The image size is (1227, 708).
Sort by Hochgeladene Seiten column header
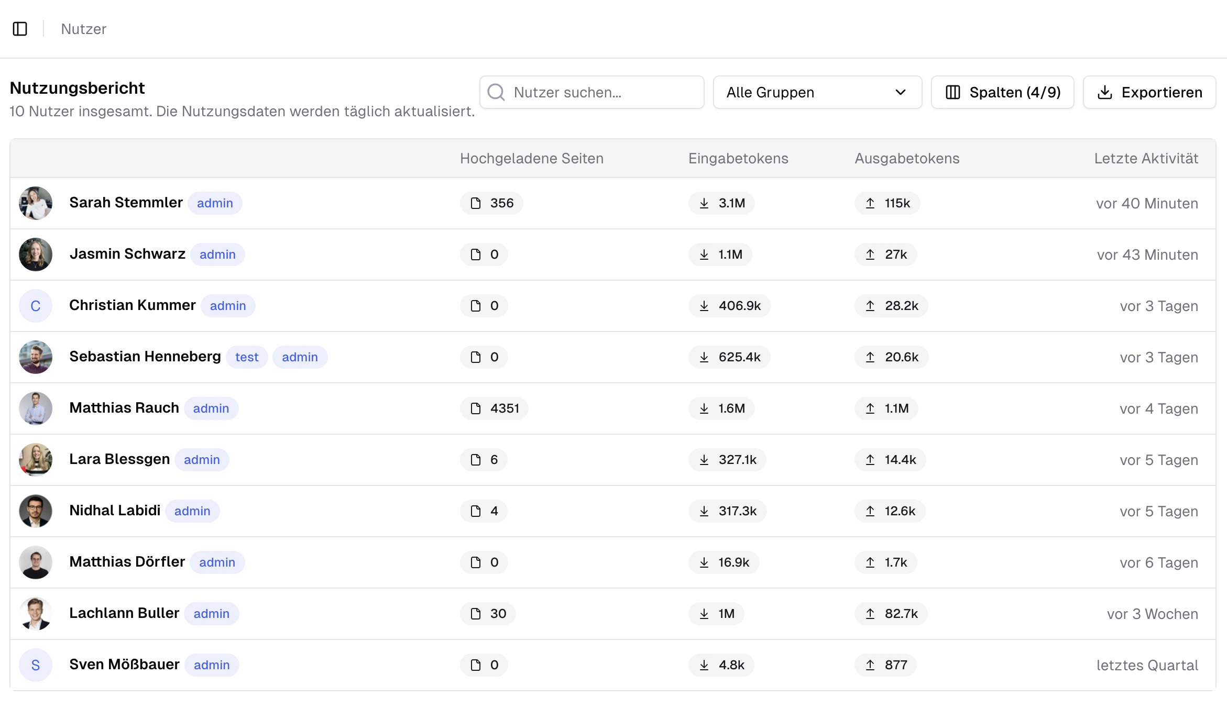[531, 159]
